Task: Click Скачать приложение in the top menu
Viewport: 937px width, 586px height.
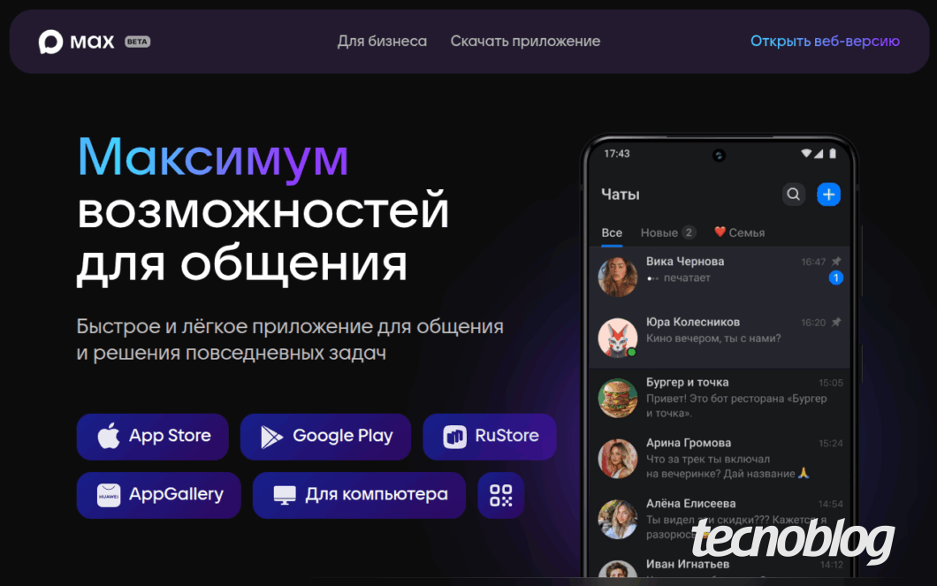Action: pyautogui.click(x=525, y=41)
